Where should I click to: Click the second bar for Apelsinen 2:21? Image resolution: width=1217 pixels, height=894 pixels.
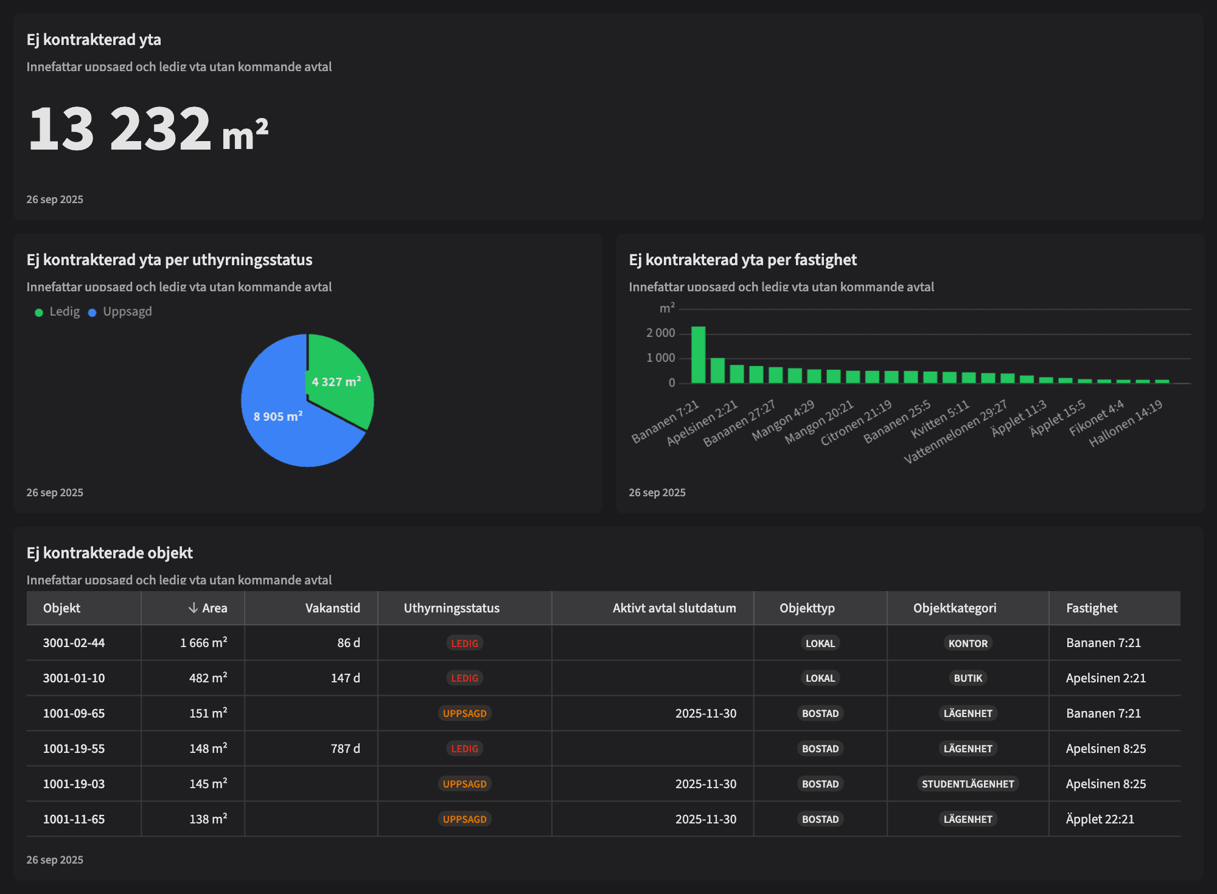click(717, 370)
